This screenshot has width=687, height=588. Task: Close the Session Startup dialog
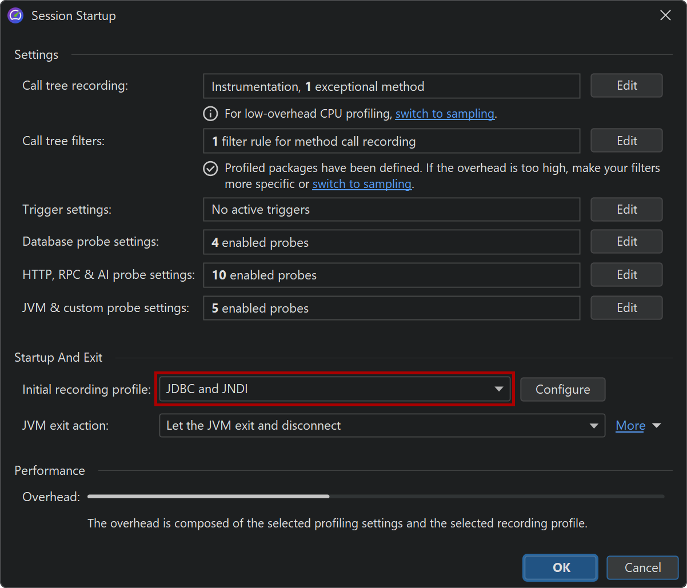(665, 16)
